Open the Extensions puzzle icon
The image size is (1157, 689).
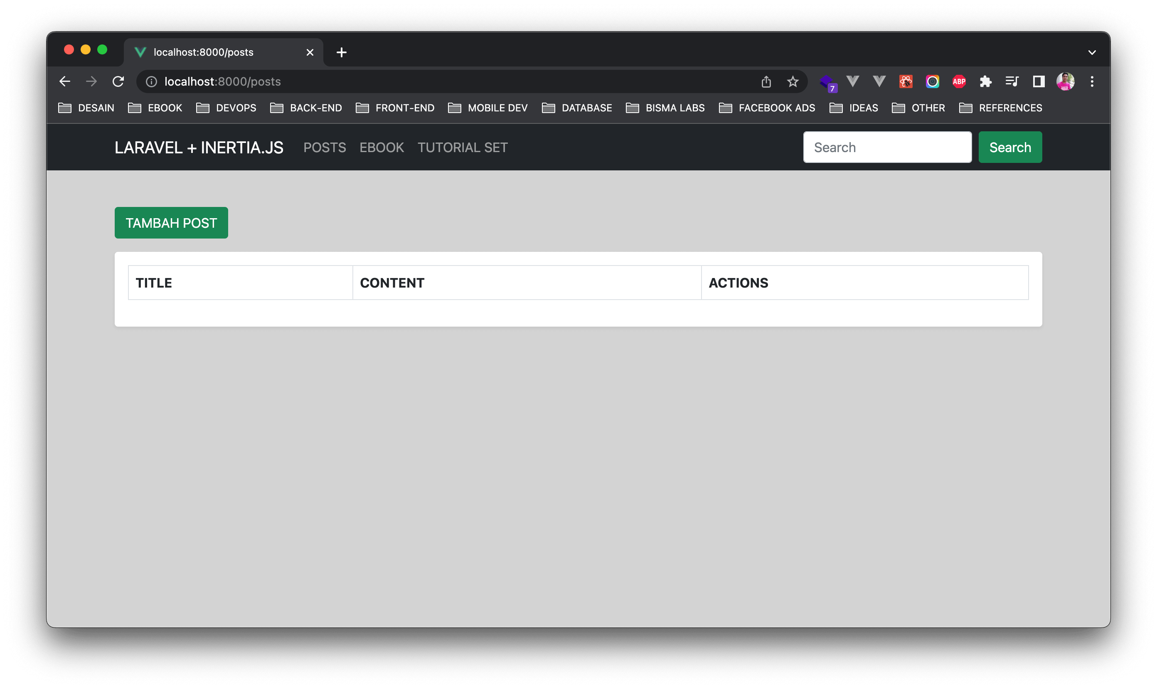(x=985, y=82)
